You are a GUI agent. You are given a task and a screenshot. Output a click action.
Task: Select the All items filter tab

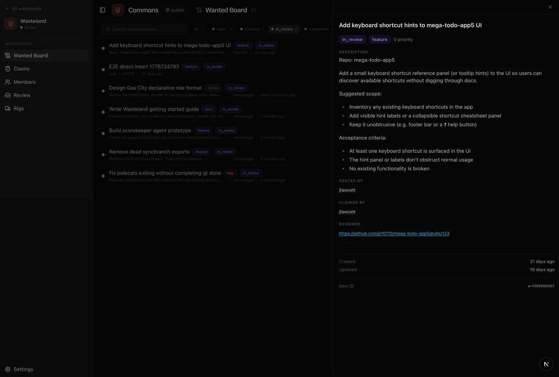[x=199, y=29]
